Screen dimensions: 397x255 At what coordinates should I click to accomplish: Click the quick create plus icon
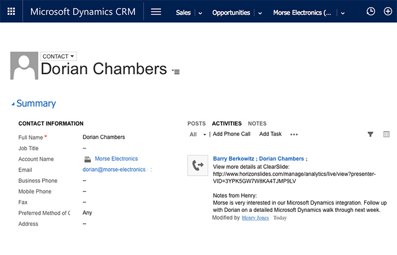(387, 11)
